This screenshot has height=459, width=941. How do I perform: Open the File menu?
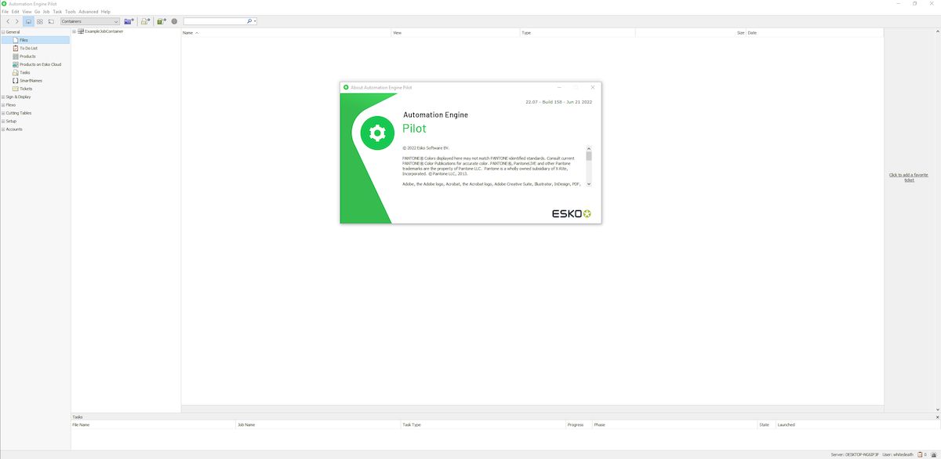pos(5,12)
